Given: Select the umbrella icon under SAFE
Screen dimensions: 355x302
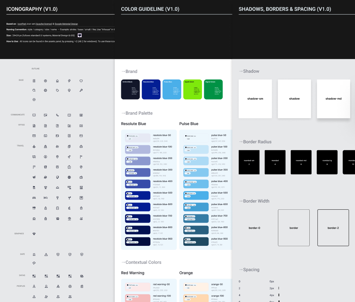Looking at the screenshot, I should [x=34, y=263].
